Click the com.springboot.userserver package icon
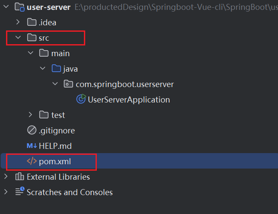This screenshot has height=214, width=278. pos(68,84)
